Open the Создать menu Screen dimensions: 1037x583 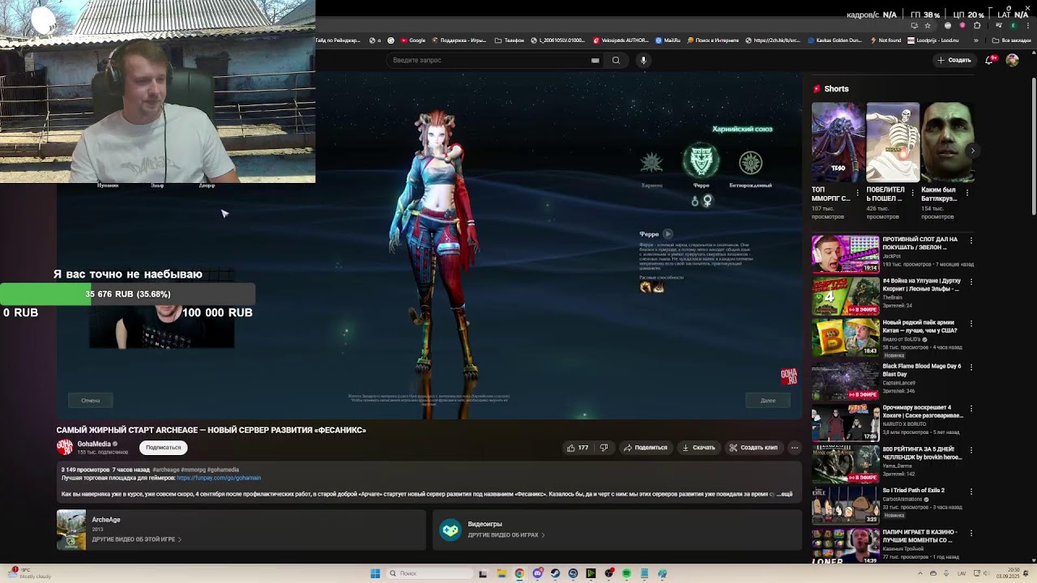pyautogui.click(x=954, y=60)
